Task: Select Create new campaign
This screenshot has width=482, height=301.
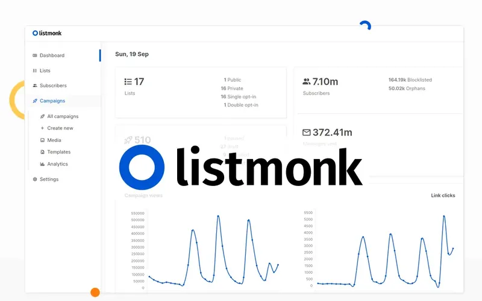Action: [x=60, y=128]
